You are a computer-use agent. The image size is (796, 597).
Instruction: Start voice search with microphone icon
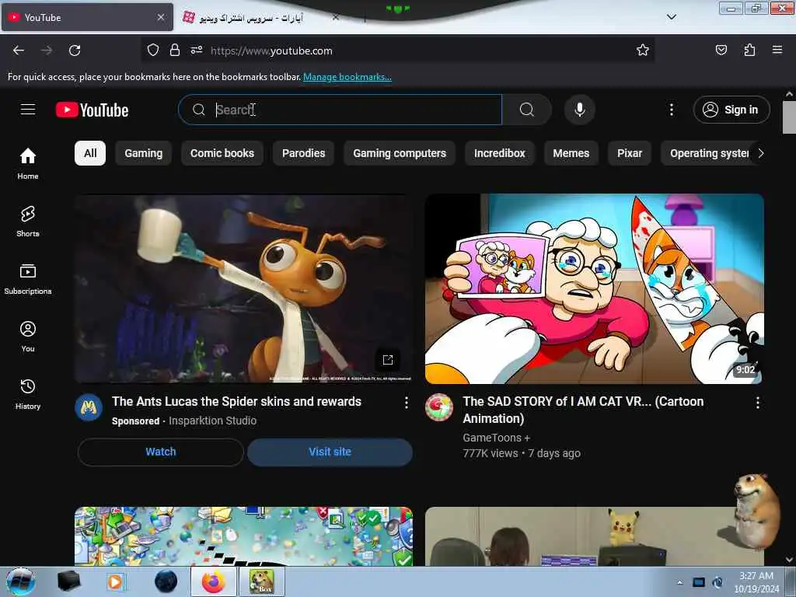[579, 110]
